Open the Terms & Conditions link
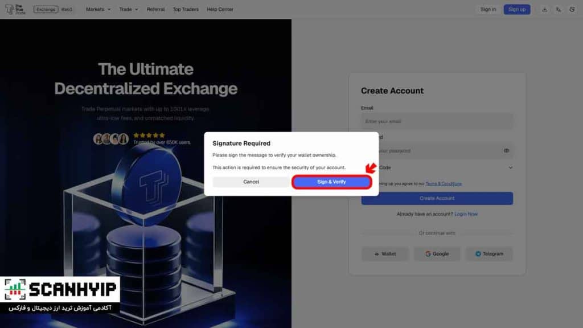 [x=444, y=184]
